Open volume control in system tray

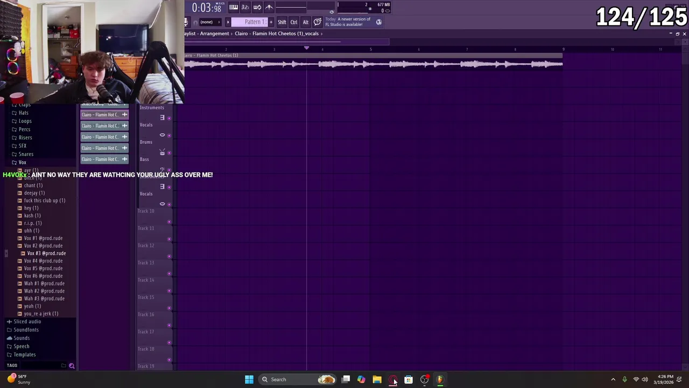[x=645, y=379]
